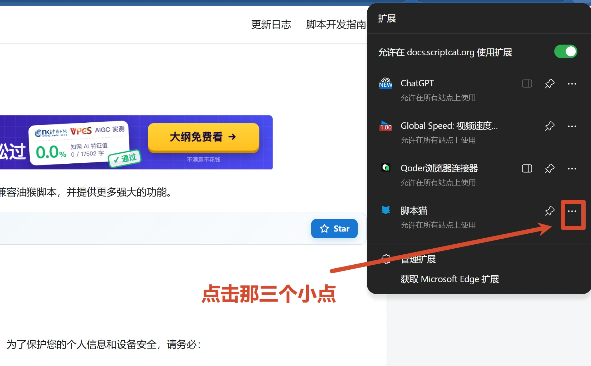This screenshot has width=591, height=366.
Task: Select the Global Speed: 视频速度 entry
Action: coord(449,126)
